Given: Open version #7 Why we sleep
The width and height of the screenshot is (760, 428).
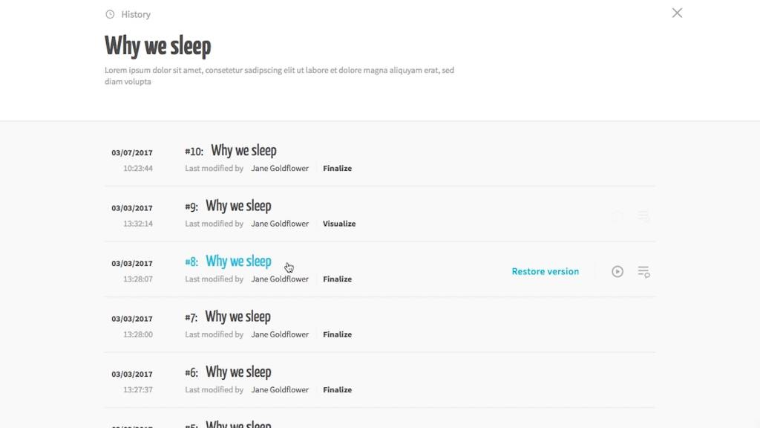Looking at the screenshot, I should click(238, 317).
